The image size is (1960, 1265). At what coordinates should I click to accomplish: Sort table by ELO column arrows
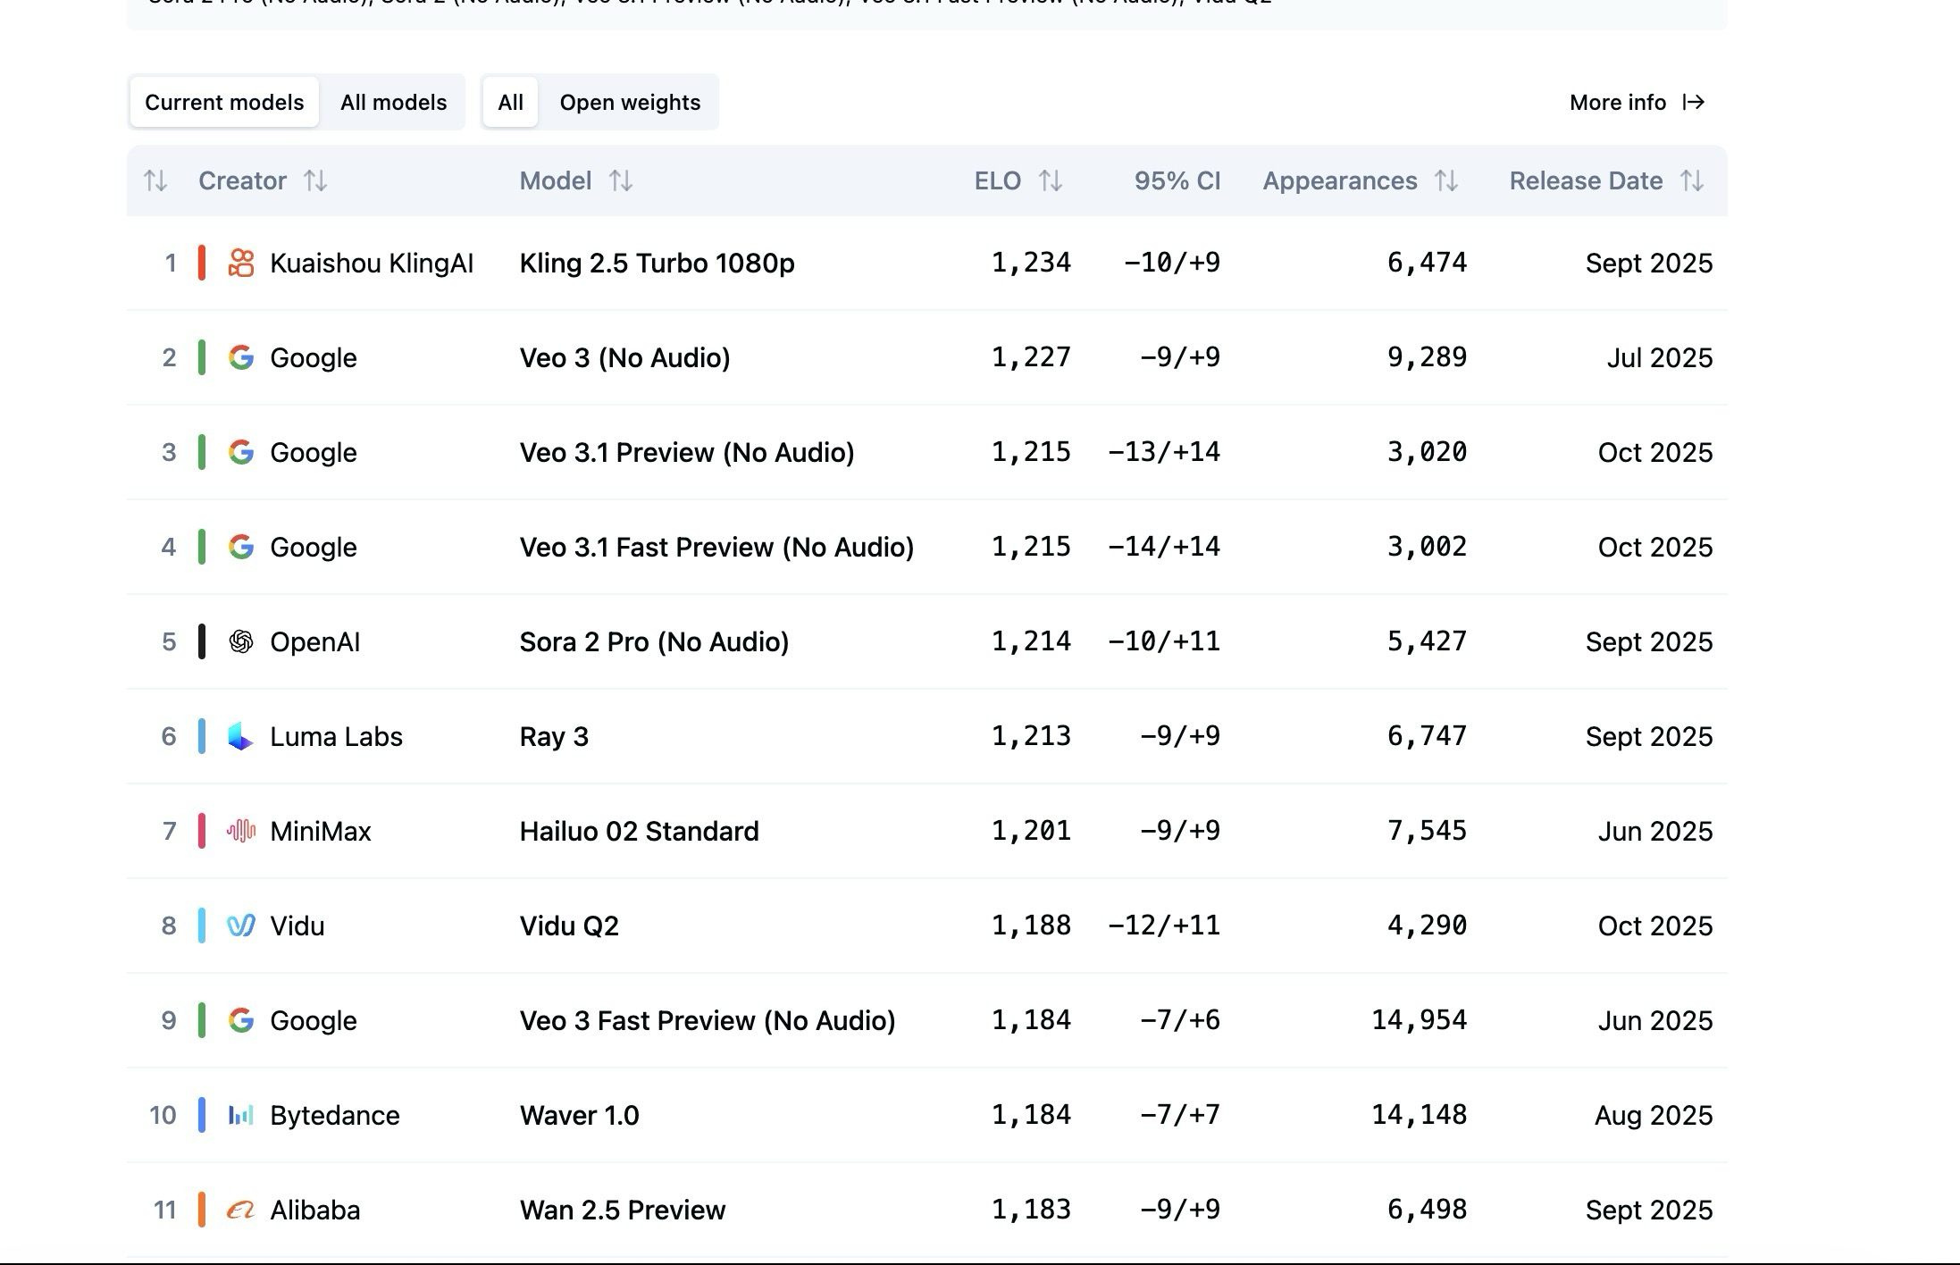[x=1051, y=181]
